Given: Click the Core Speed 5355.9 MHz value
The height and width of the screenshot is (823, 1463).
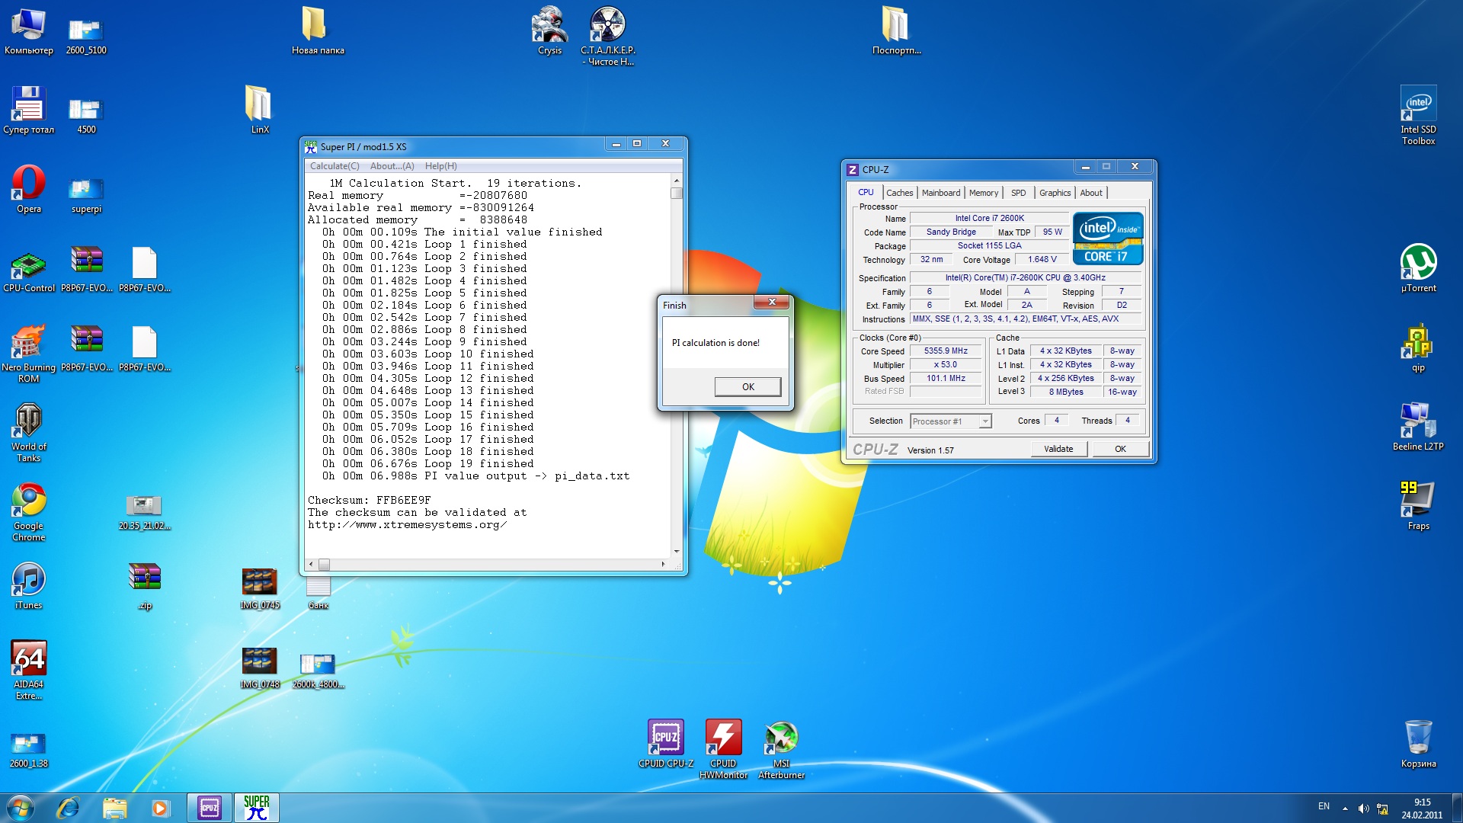Looking at the screenshot, I should click(x=946, y=351).
